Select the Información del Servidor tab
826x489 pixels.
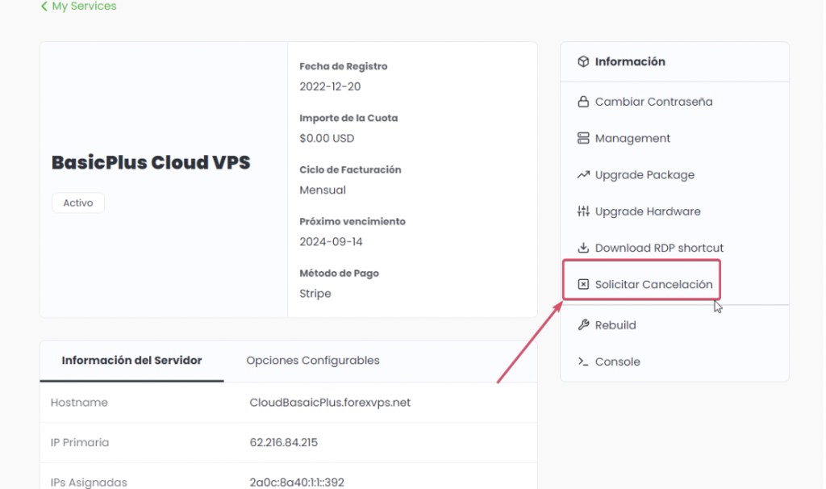[x=131, y=361]
